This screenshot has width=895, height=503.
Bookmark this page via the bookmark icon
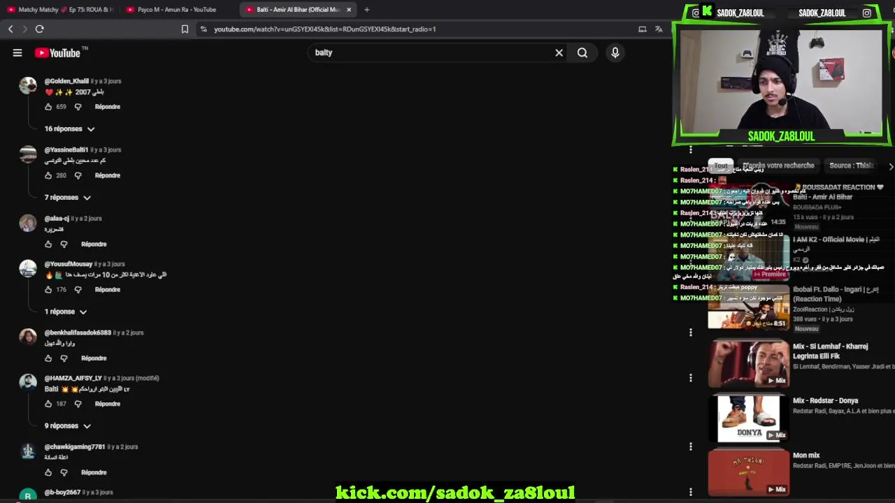(x=185, y=29)
